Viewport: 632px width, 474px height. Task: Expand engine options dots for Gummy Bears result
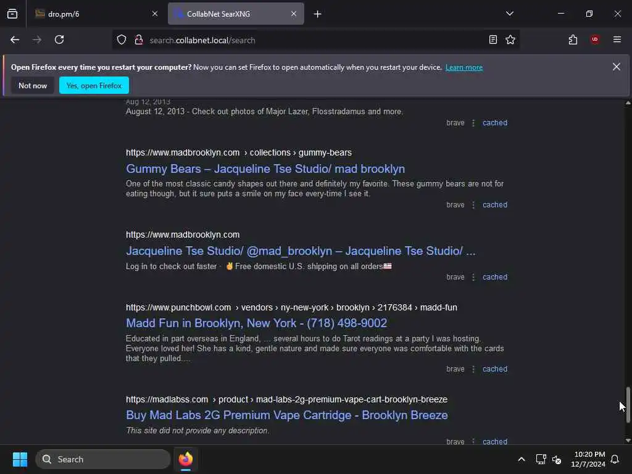473,205
